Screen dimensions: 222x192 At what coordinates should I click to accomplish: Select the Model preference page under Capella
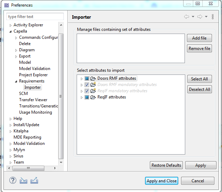[x=25, y=62]
